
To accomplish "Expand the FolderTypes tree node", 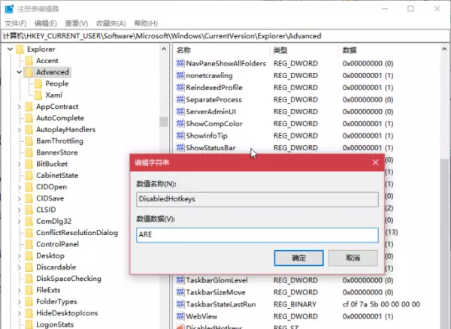I will coord(20,302).
